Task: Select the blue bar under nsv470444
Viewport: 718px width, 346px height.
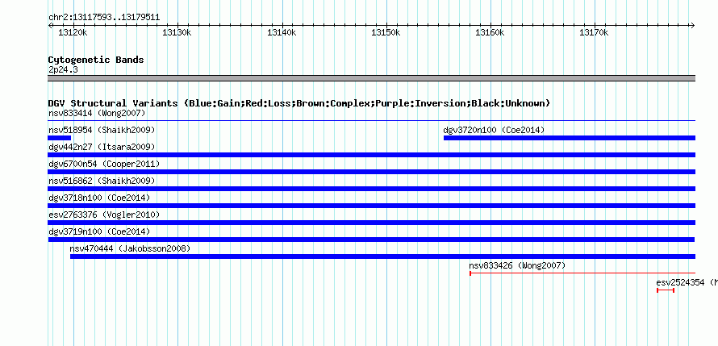Action: click(x=382, y=256)
